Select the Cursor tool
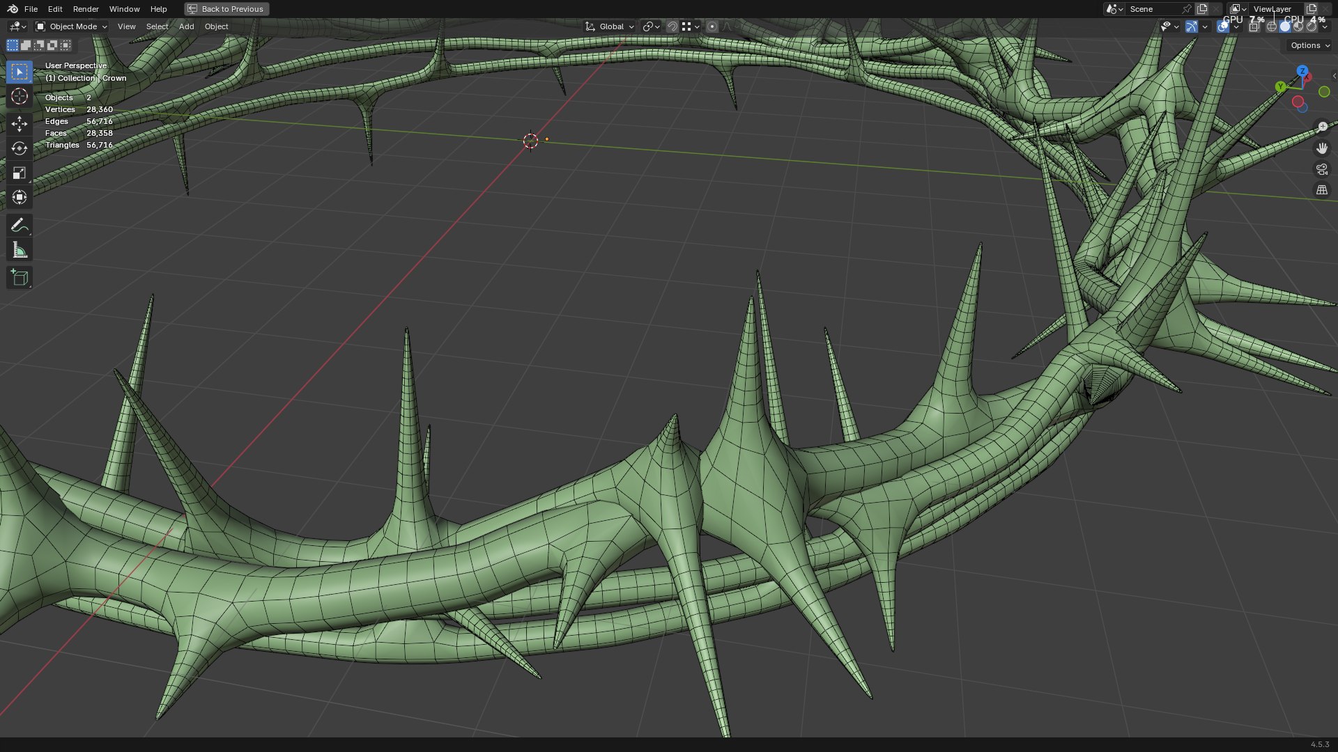The width and height of the screenshot is (1338, 752). pyautogui.click(x=20, y=97)
